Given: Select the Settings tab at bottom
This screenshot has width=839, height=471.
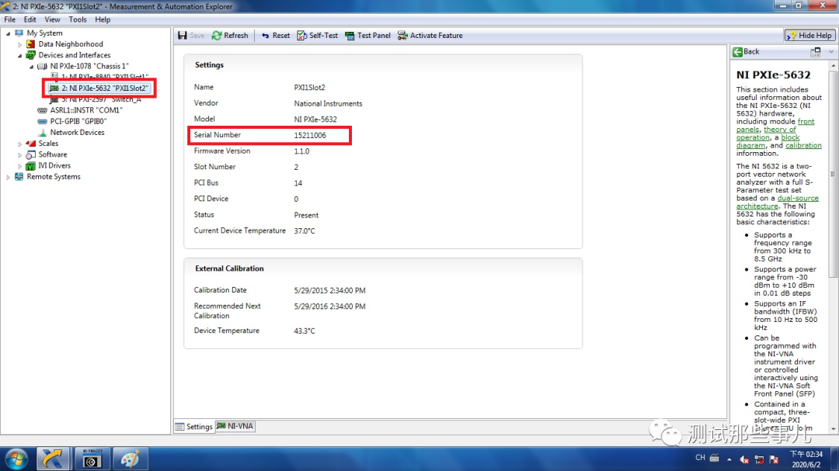Looking at the screenshot, I should click(194, 426).
